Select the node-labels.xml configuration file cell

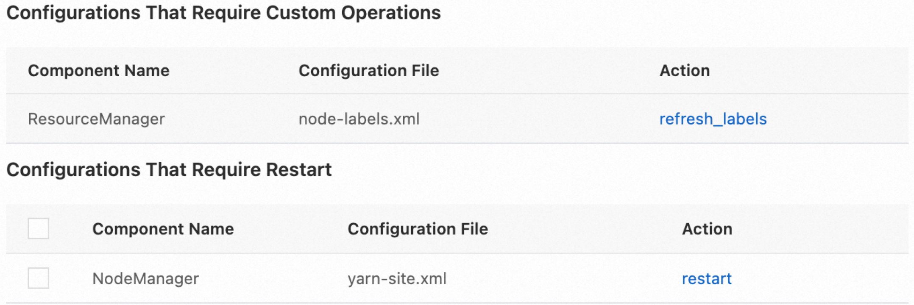pyautogui.click(x=359, y=119)
